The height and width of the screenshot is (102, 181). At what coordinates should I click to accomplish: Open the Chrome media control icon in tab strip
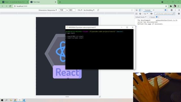click(x=162, y=2)
